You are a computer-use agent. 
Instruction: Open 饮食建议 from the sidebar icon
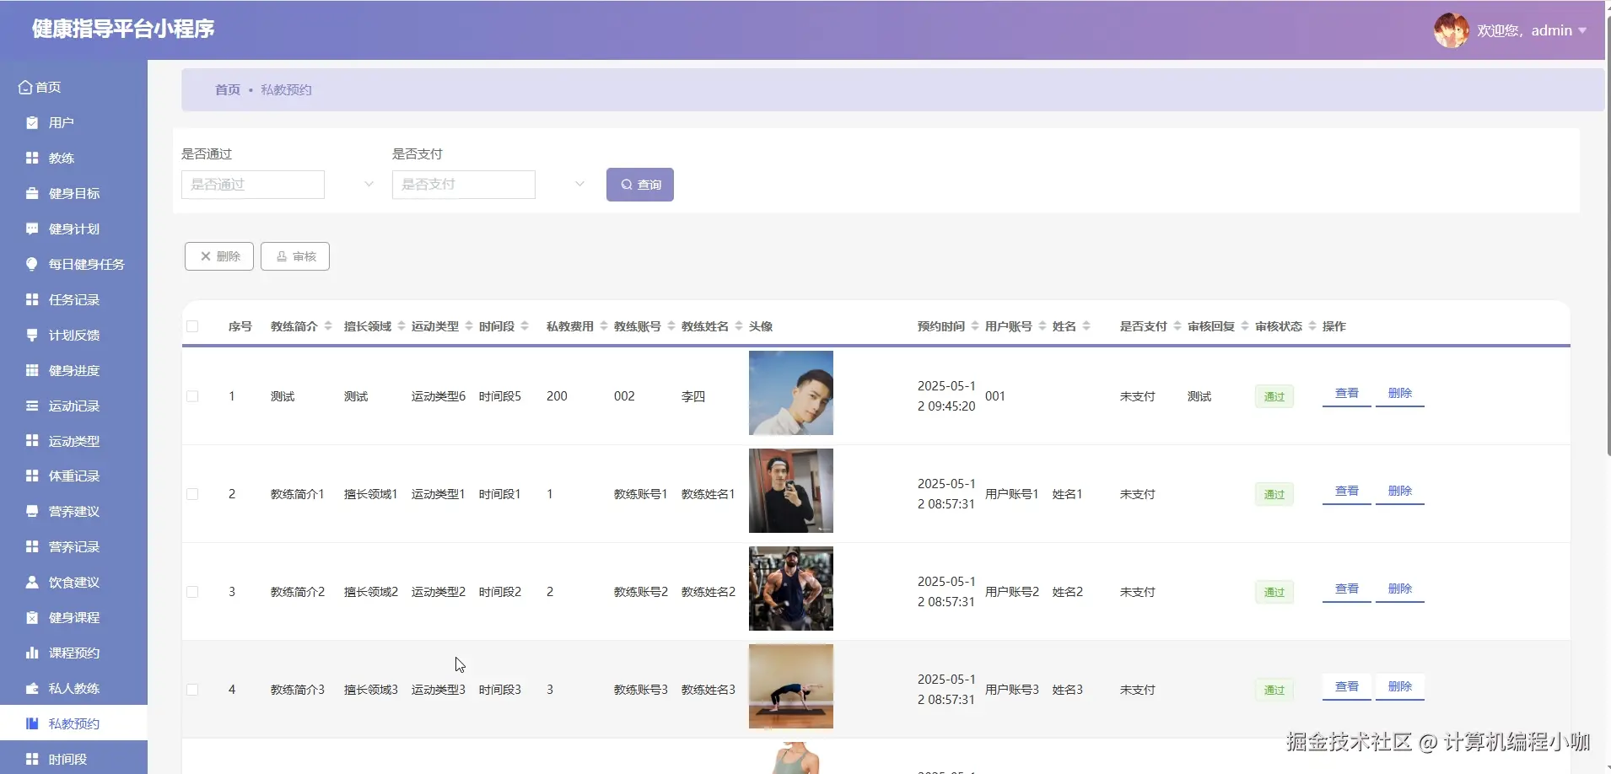coord(31,582)
